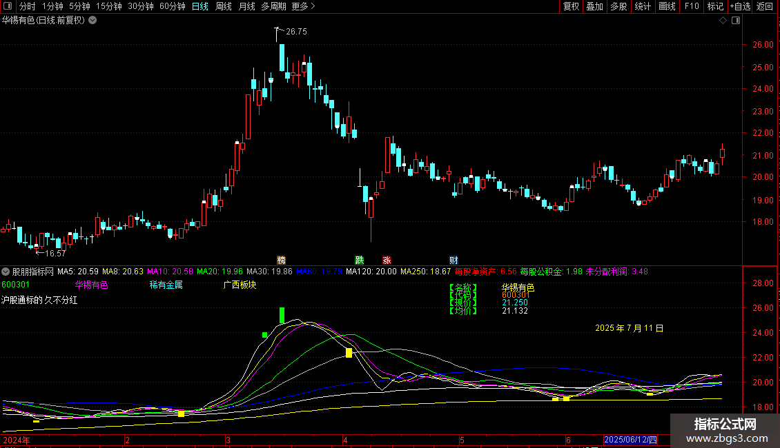780x448 pixels.
Task: Click the green 跌 event marker
Action: (359, 260)
